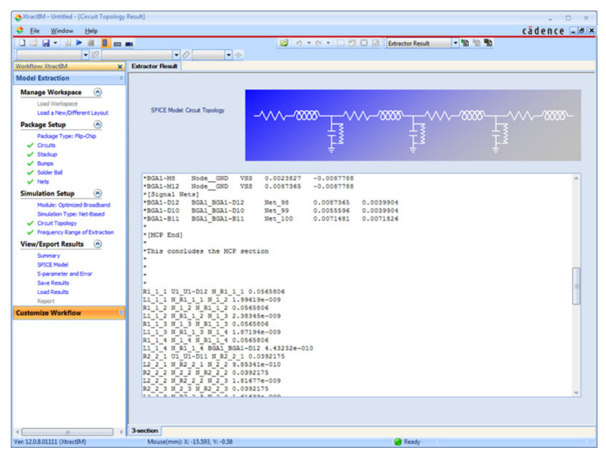
Task: Collapse the Simulation Setup section
Action: tap(98, 194)
